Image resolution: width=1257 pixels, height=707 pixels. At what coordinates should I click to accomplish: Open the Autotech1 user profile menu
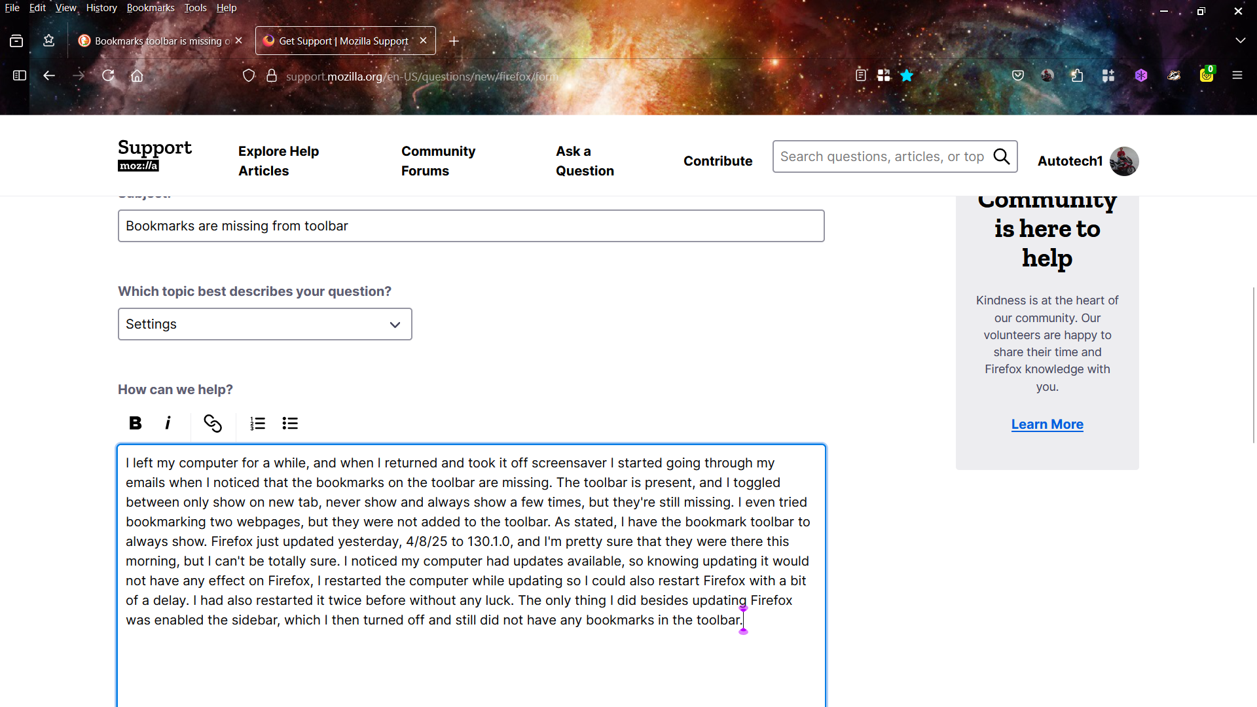[x=1087, y=161]
